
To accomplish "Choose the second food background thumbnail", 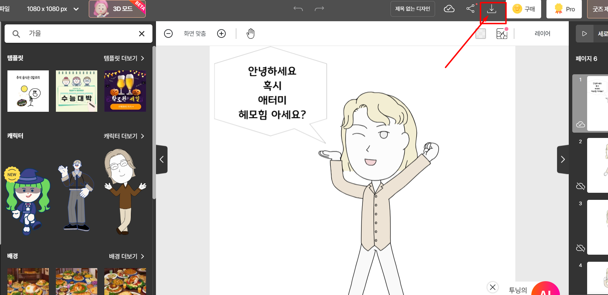I will tap(76, 282).
